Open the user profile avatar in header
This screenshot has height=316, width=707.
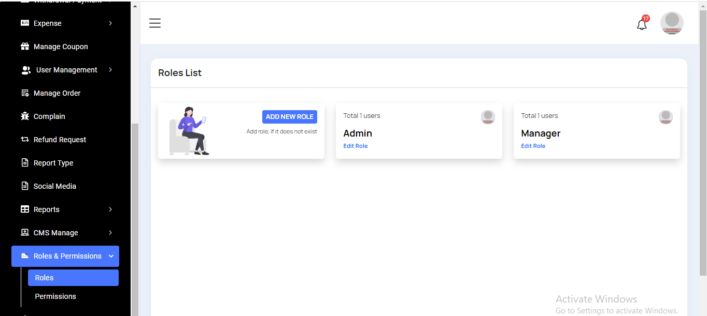click(672, 23)
